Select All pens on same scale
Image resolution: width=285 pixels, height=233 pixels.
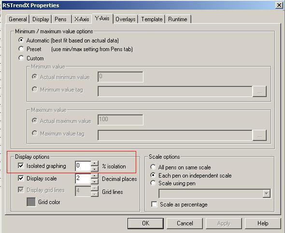pyautogui.click(x=153, y=167)
